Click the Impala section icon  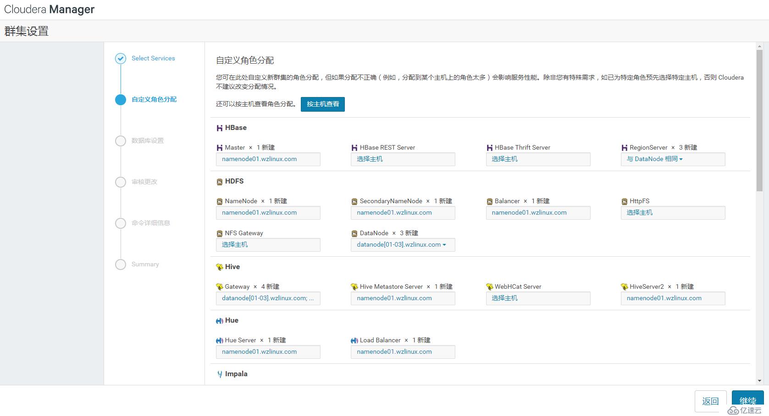(220, 374)
